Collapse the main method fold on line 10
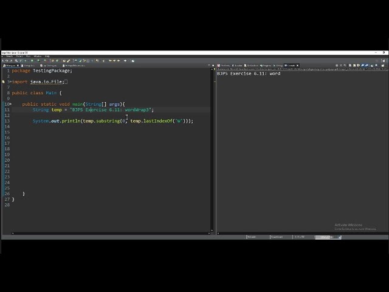This screenshot has width=389, height=292. click(x=10, y=104)
